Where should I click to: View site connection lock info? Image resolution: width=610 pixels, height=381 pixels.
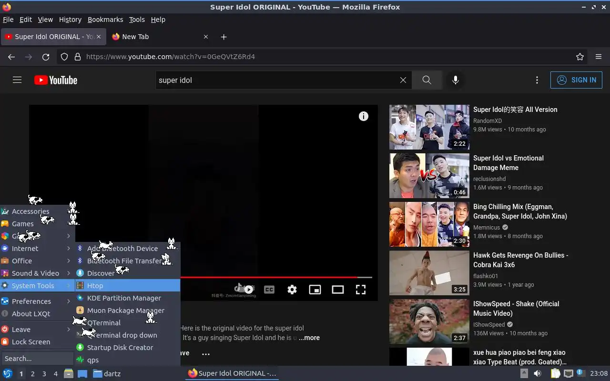point(78,57)
